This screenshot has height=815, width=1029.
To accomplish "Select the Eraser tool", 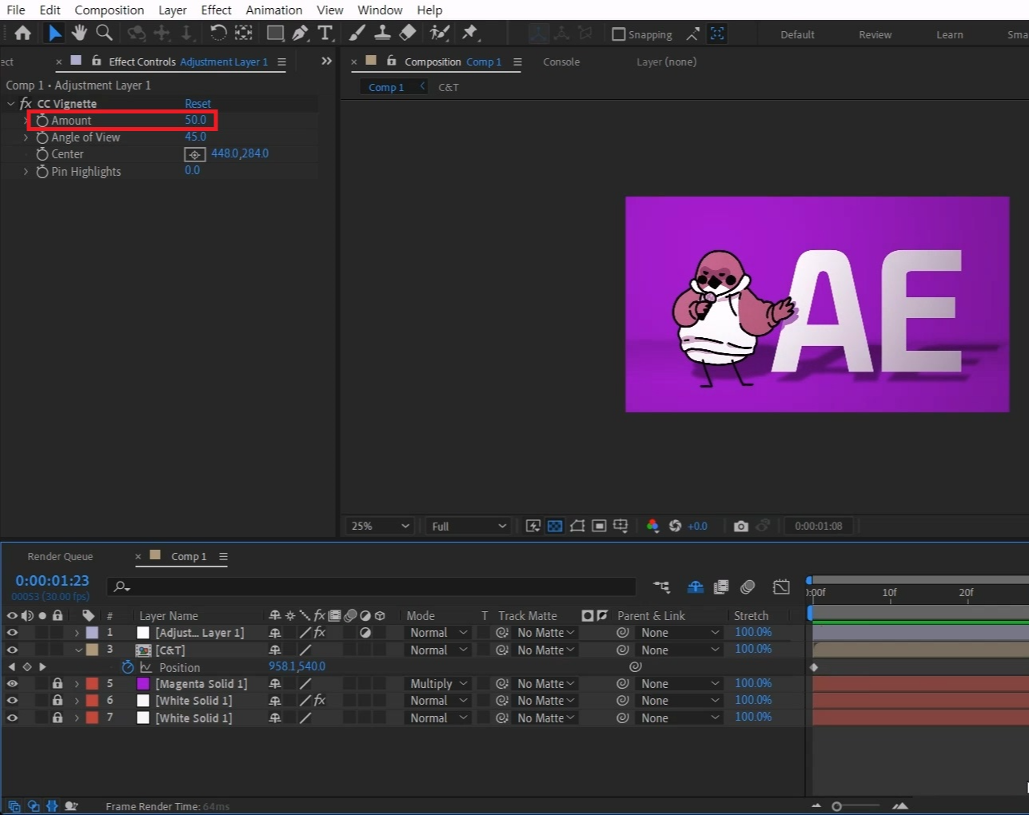I will coord(408,33).
